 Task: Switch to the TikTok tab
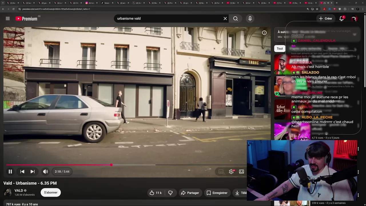pos(107,3)
